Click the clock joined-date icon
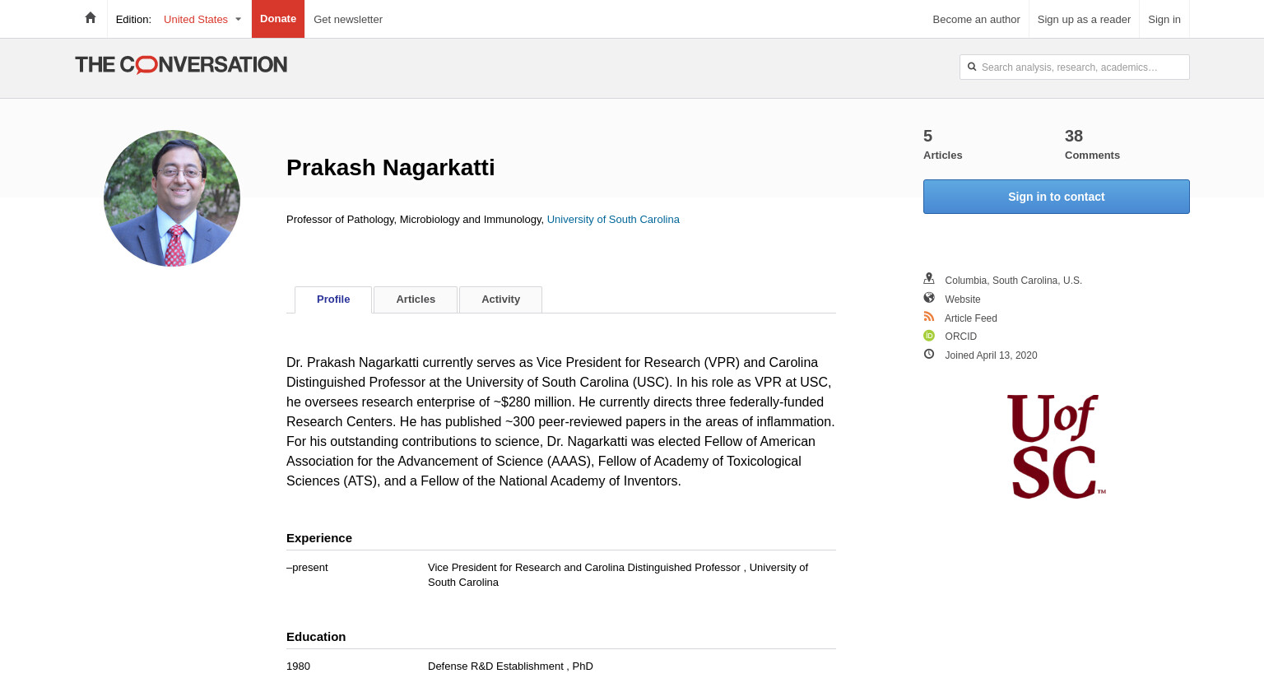This screenshot has height=678, width=1264. (x=929, y=354)
